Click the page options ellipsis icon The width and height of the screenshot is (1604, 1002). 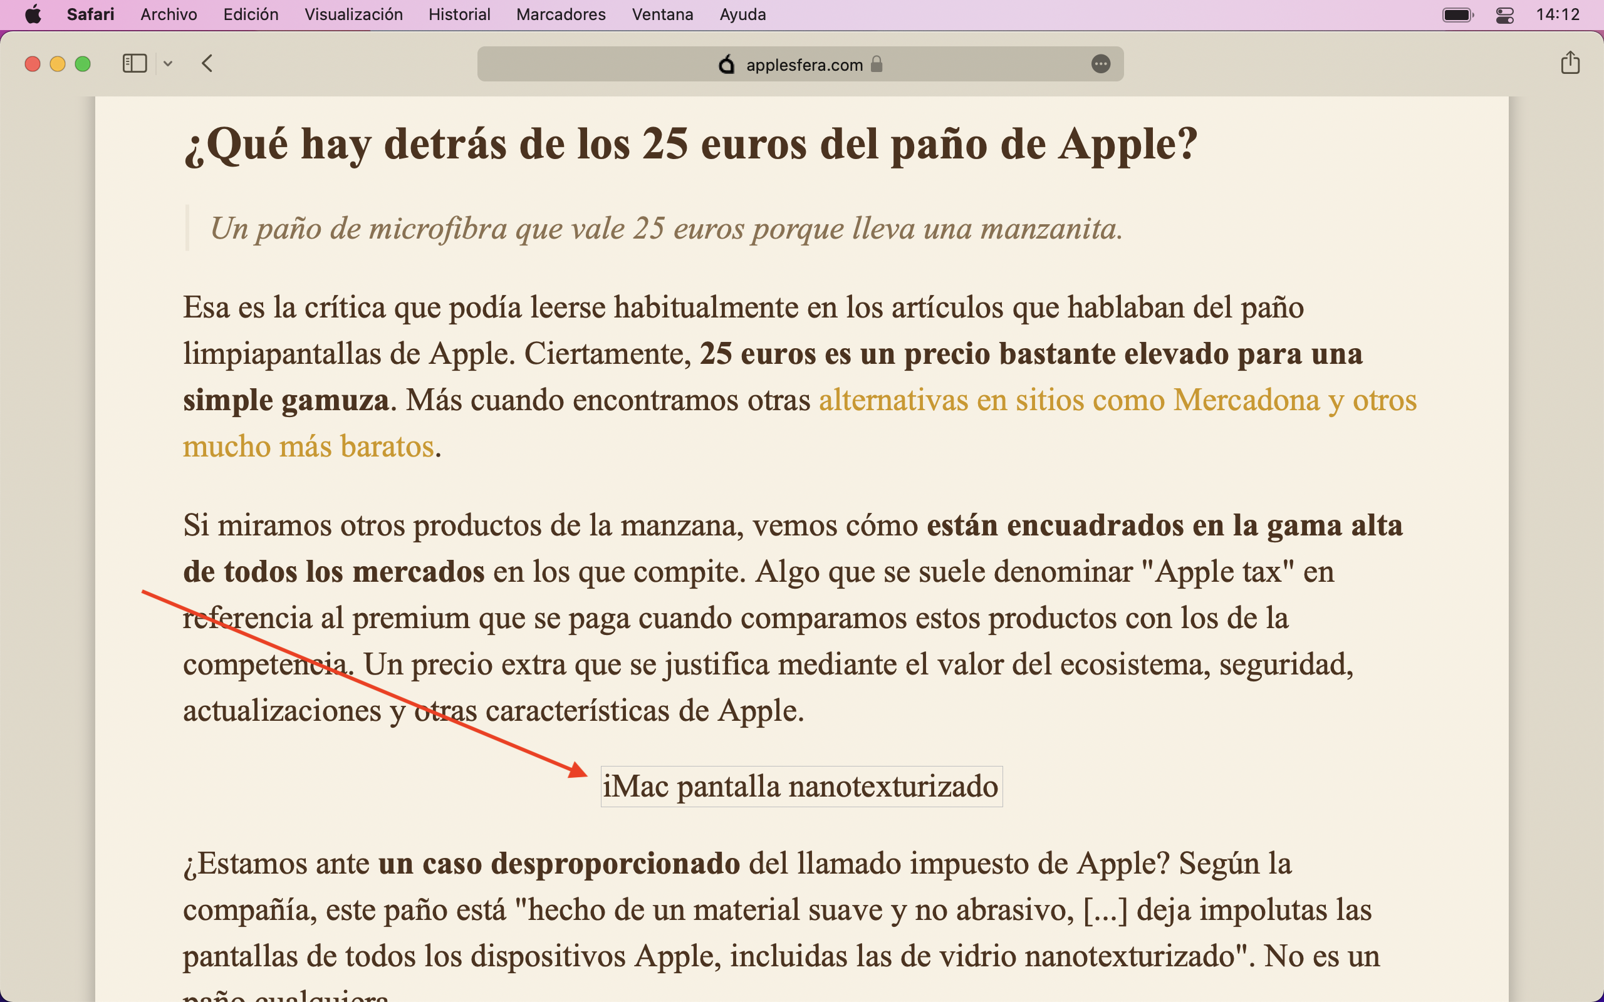click(1100, 65)
